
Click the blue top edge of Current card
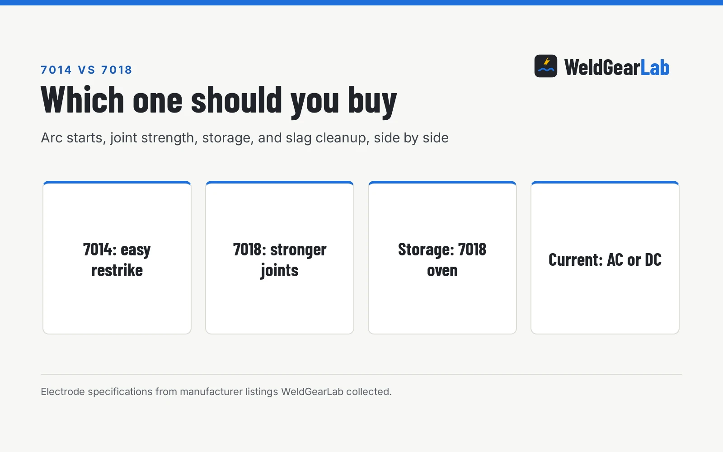(605, 182)
